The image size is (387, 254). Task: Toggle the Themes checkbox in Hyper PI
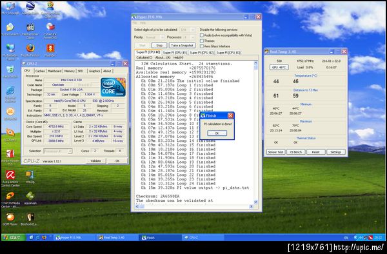point(202,41)
